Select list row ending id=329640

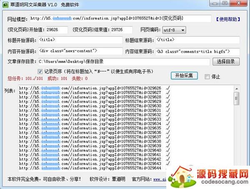(95, 150)
